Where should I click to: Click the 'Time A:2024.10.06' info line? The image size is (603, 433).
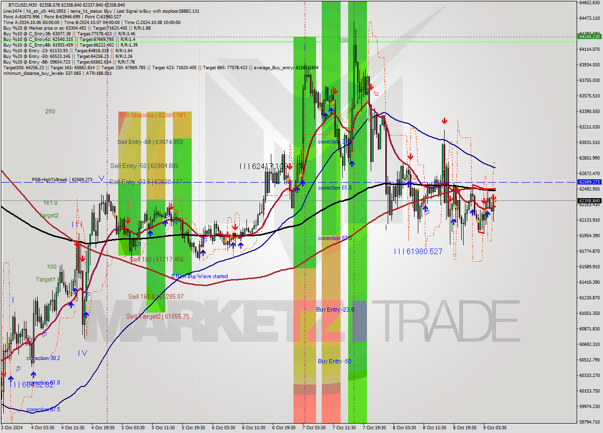(92, 22)
